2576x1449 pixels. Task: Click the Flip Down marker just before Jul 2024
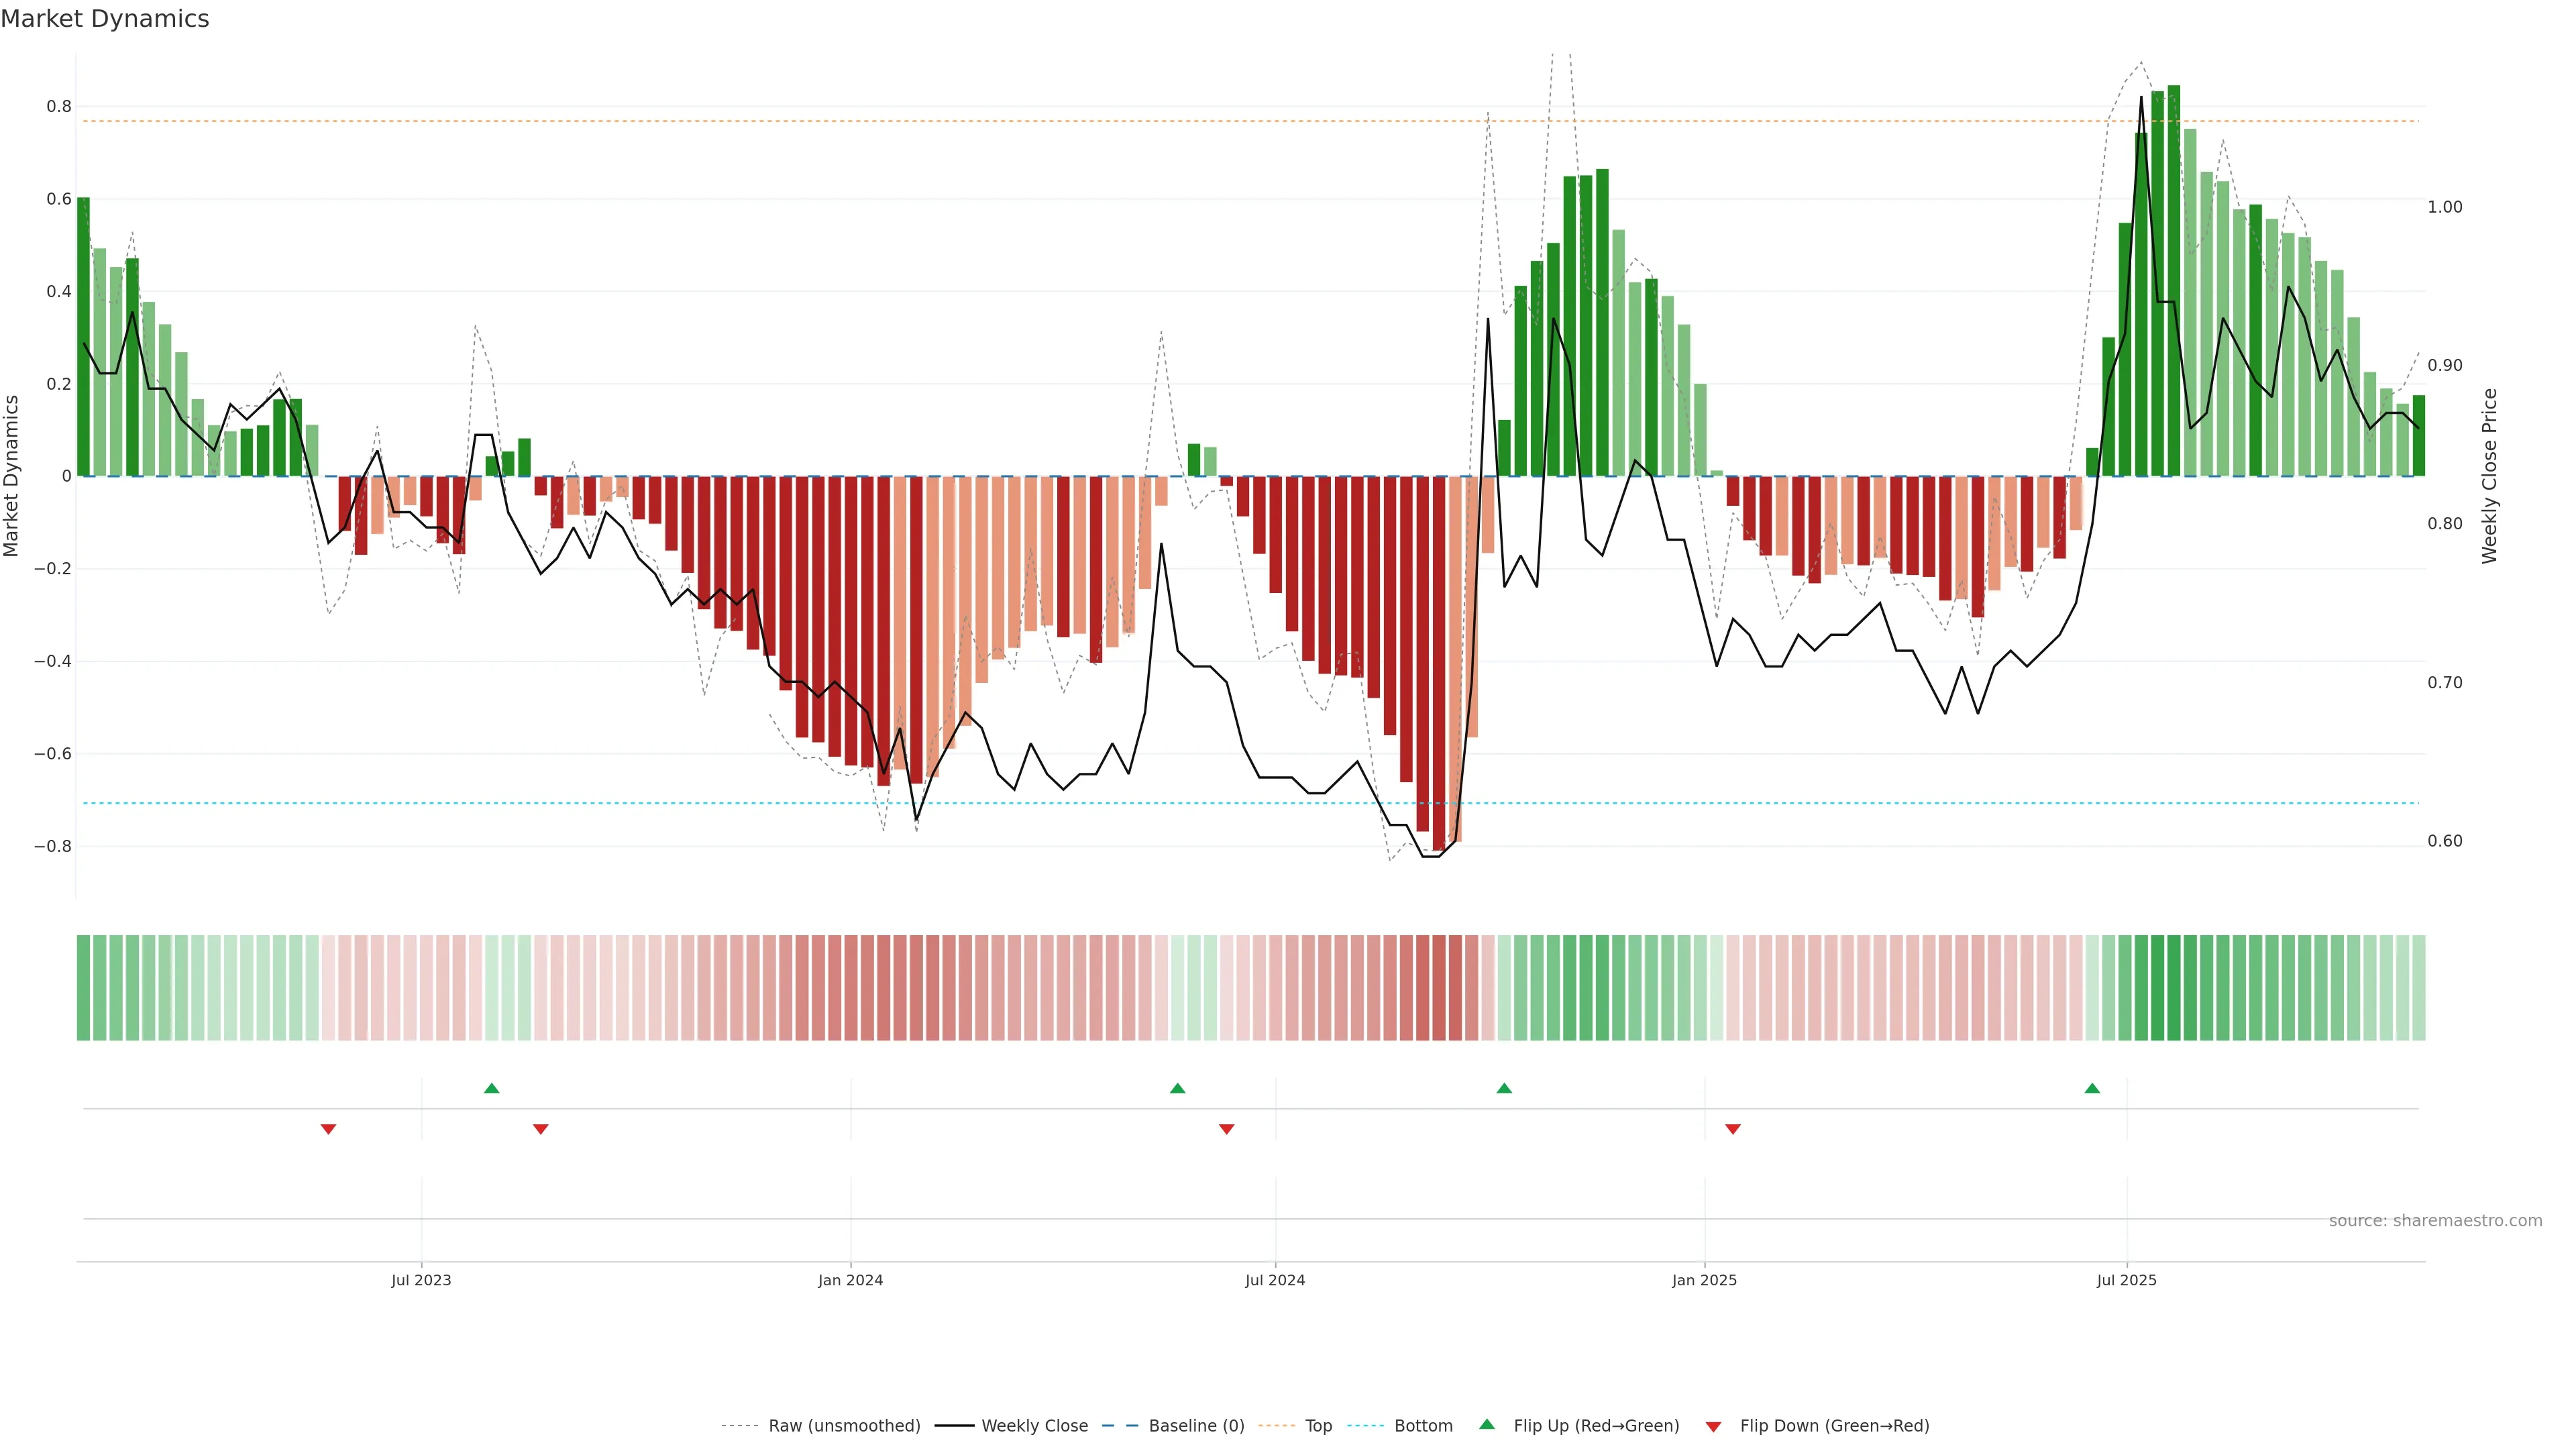[x=1227, y=1129]
